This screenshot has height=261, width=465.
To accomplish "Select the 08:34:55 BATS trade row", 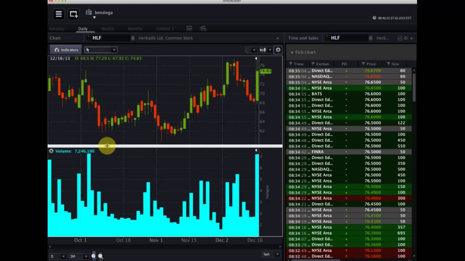I will coord(349,94).
